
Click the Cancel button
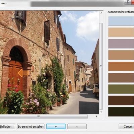[x=126, y=126]
